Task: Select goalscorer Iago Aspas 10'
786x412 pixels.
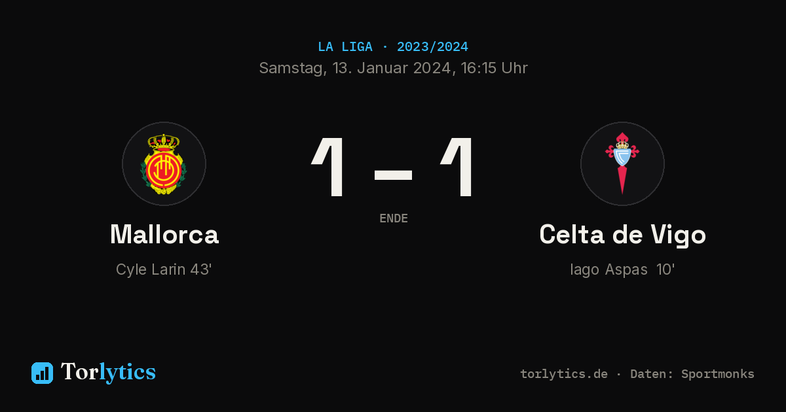Action: pos(622,269)
